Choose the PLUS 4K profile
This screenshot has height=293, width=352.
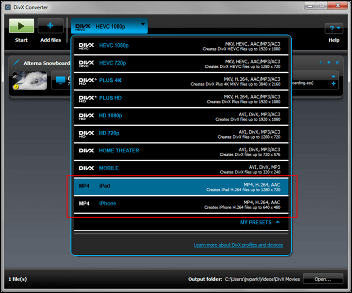(181, 81)
